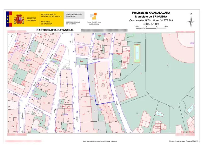The width and height of the screenshot is (210, 152).
Task: Click VICEPRESIDENCIA PRIMERA DEL GOBIERNO text
Action: click(x=51, y=15)
